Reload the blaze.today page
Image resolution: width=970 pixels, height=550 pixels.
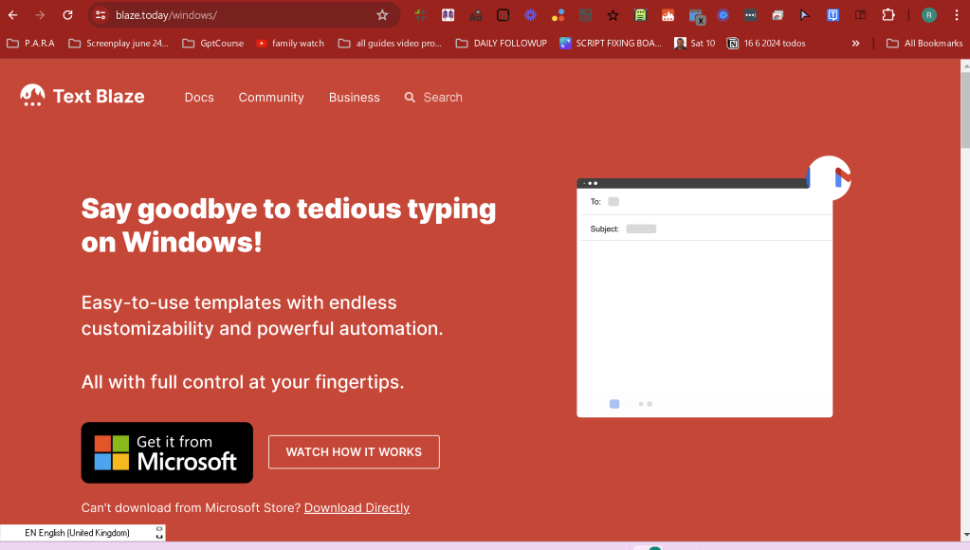click(67, 15)
